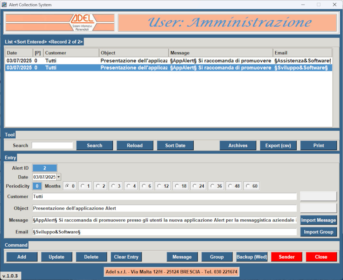Image resolution: width=343 pixels, height=280 pixels.
Task: Click the Clear Entry button
Action: coord(126,257)
